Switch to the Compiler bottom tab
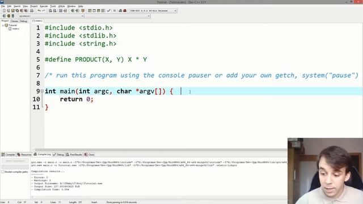The width and height of the screenshot is (363, 204). pyautogui.click(x=9, y=155)
